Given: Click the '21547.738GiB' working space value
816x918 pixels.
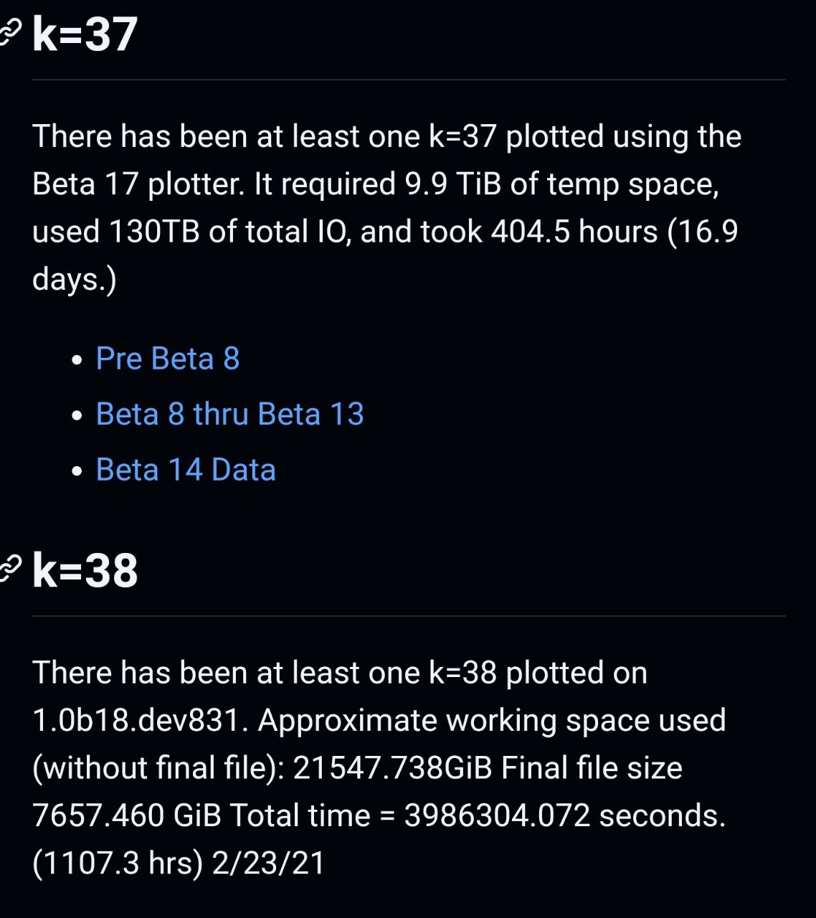Looking at the screenshot, I should pyautogui.click(x=392, y=768).
